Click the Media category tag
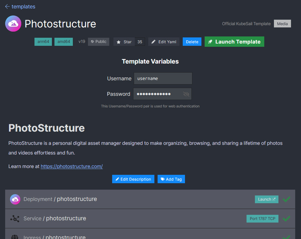301x239 pixels. 282,24
